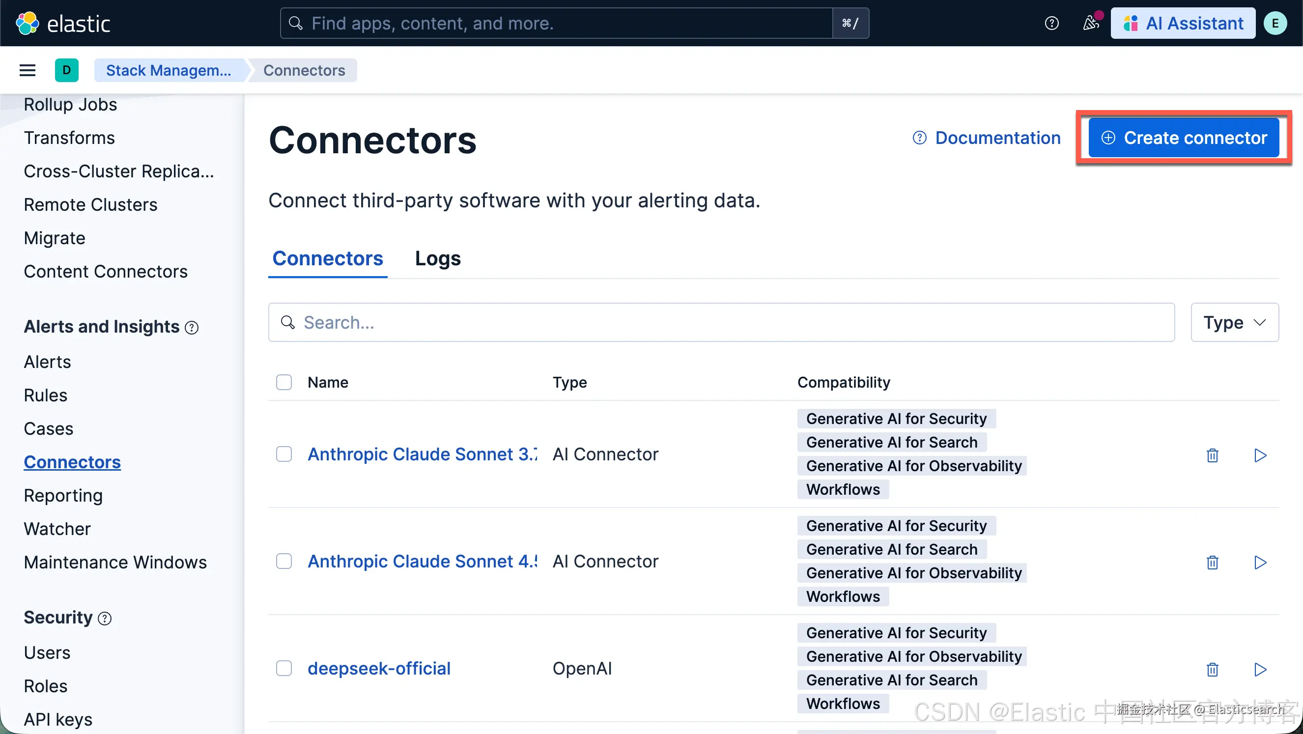The height and width of the screenshot is (734, 1303).
Task: Select the Claude Sonnet 3.7 row checkbox
Action: [x=284, y=454]
